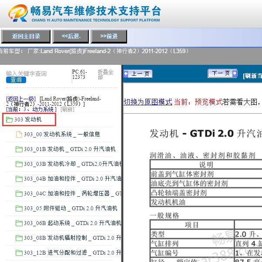262x262 pixels.
Task: Expand 303_04C 涡轮增压器 item
Action: (x=73, y=194)
